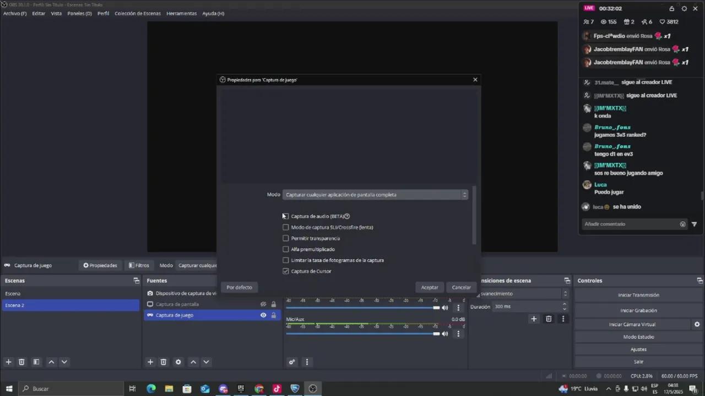
Task: Open the Modo capture mode dropdown
Action: point(375,195)
